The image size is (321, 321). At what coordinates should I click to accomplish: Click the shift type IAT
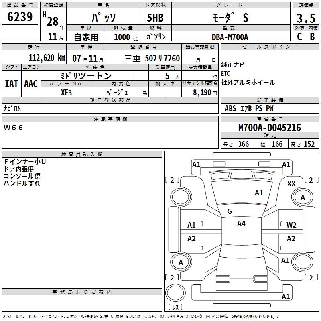tap(11, 84)
